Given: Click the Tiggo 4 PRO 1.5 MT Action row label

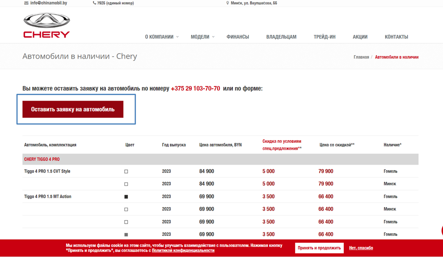Looking at the screenshot, I should (48, 196).
